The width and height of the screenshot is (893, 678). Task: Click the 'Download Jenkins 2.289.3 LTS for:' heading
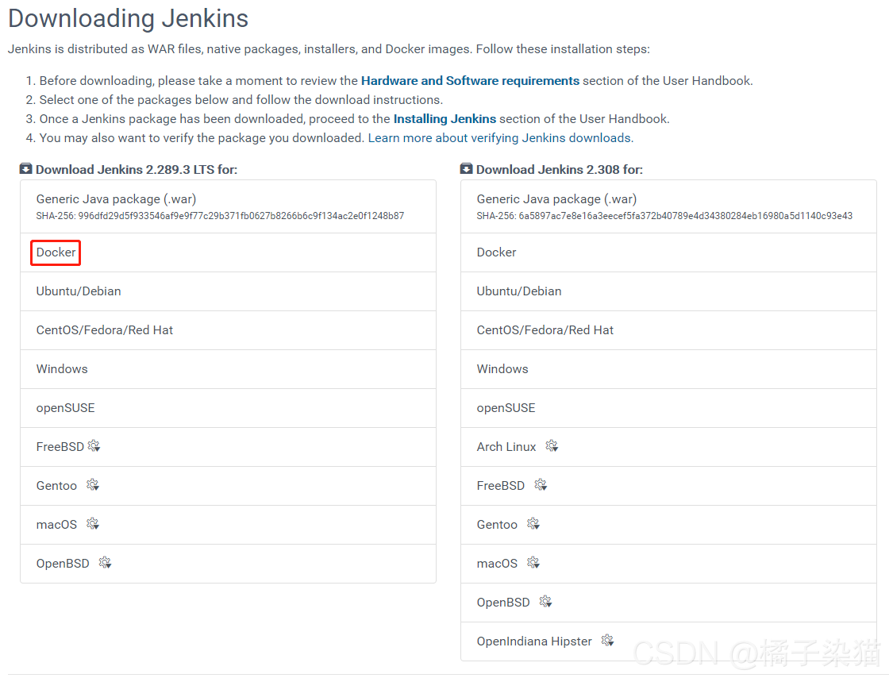(136, 169)
